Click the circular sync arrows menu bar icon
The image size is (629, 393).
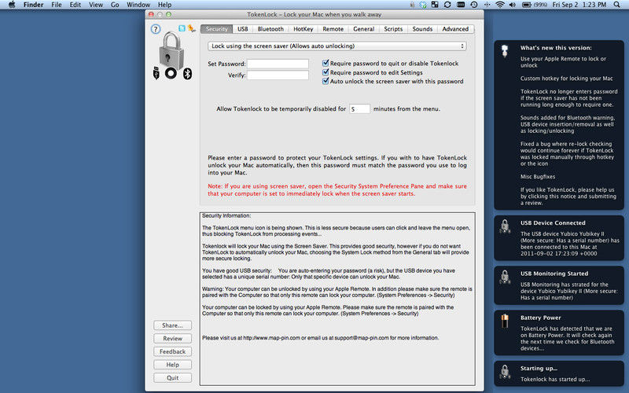[x=447, y=5]
